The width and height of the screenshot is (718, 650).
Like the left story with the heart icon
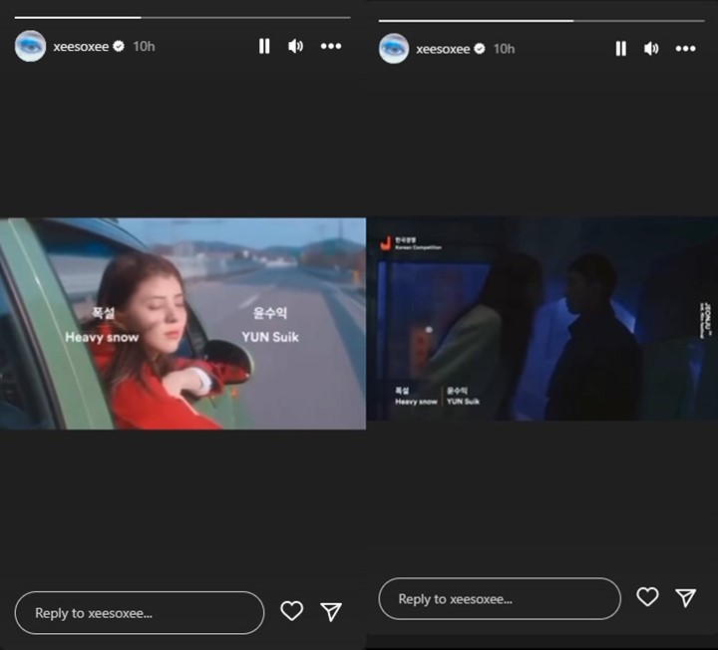(x=291, y=611)
